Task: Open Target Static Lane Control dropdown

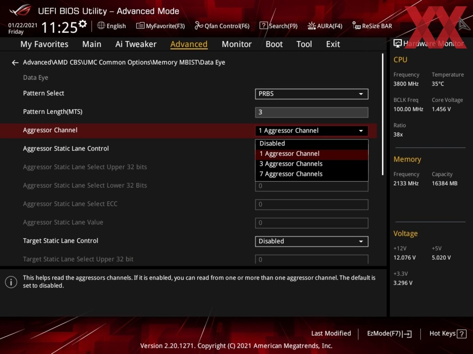Action: [x=312, y=241]
